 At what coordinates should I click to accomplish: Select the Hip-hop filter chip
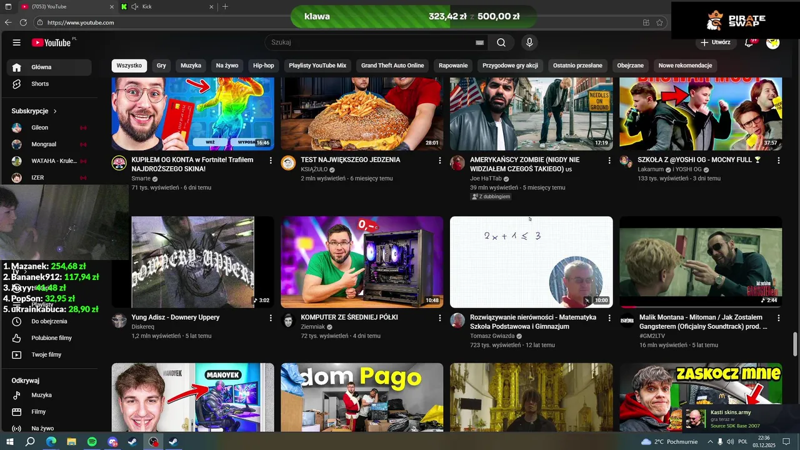tap(263, 66)
